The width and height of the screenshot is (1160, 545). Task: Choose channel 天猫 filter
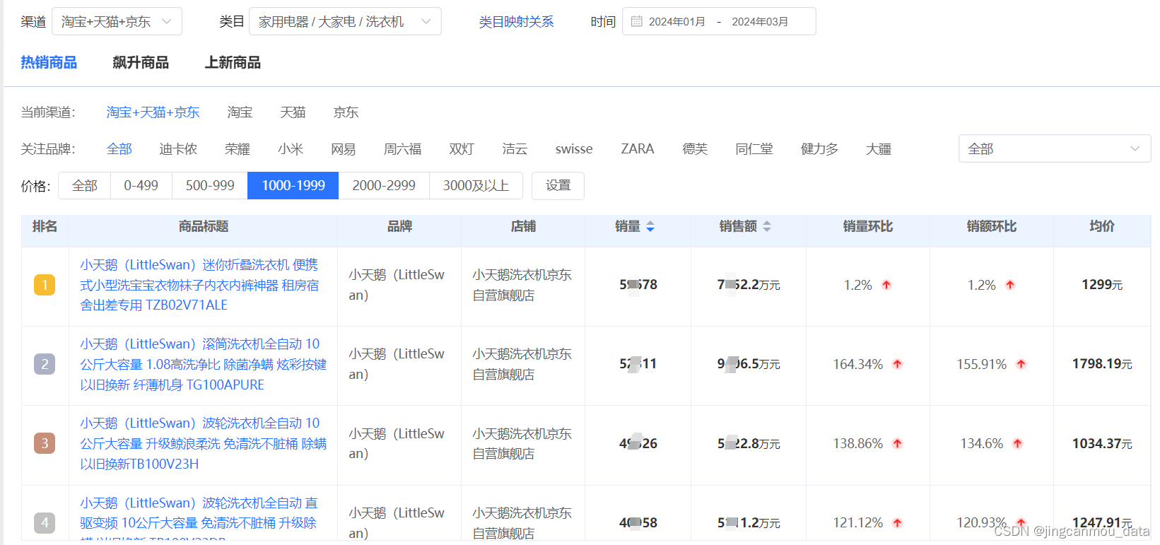(293, 112)
